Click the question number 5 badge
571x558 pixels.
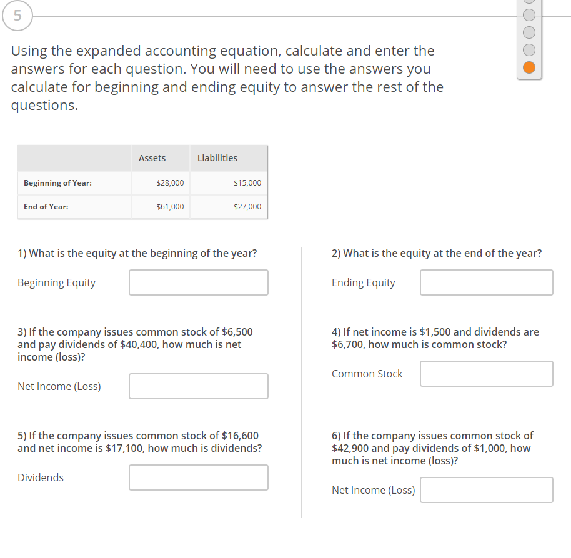coord(17,16)
